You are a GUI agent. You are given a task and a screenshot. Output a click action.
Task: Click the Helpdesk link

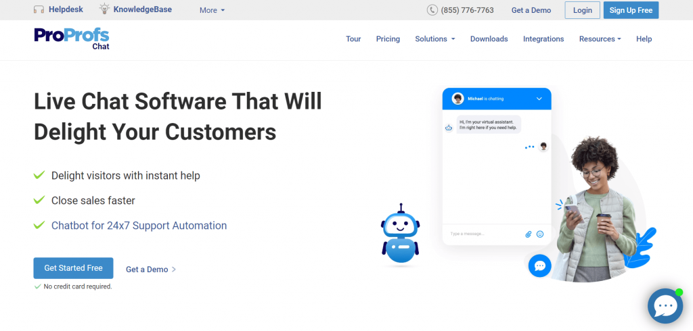pos(66,9)
